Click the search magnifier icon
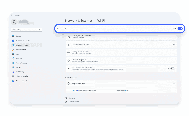 [x=40, y=30]
